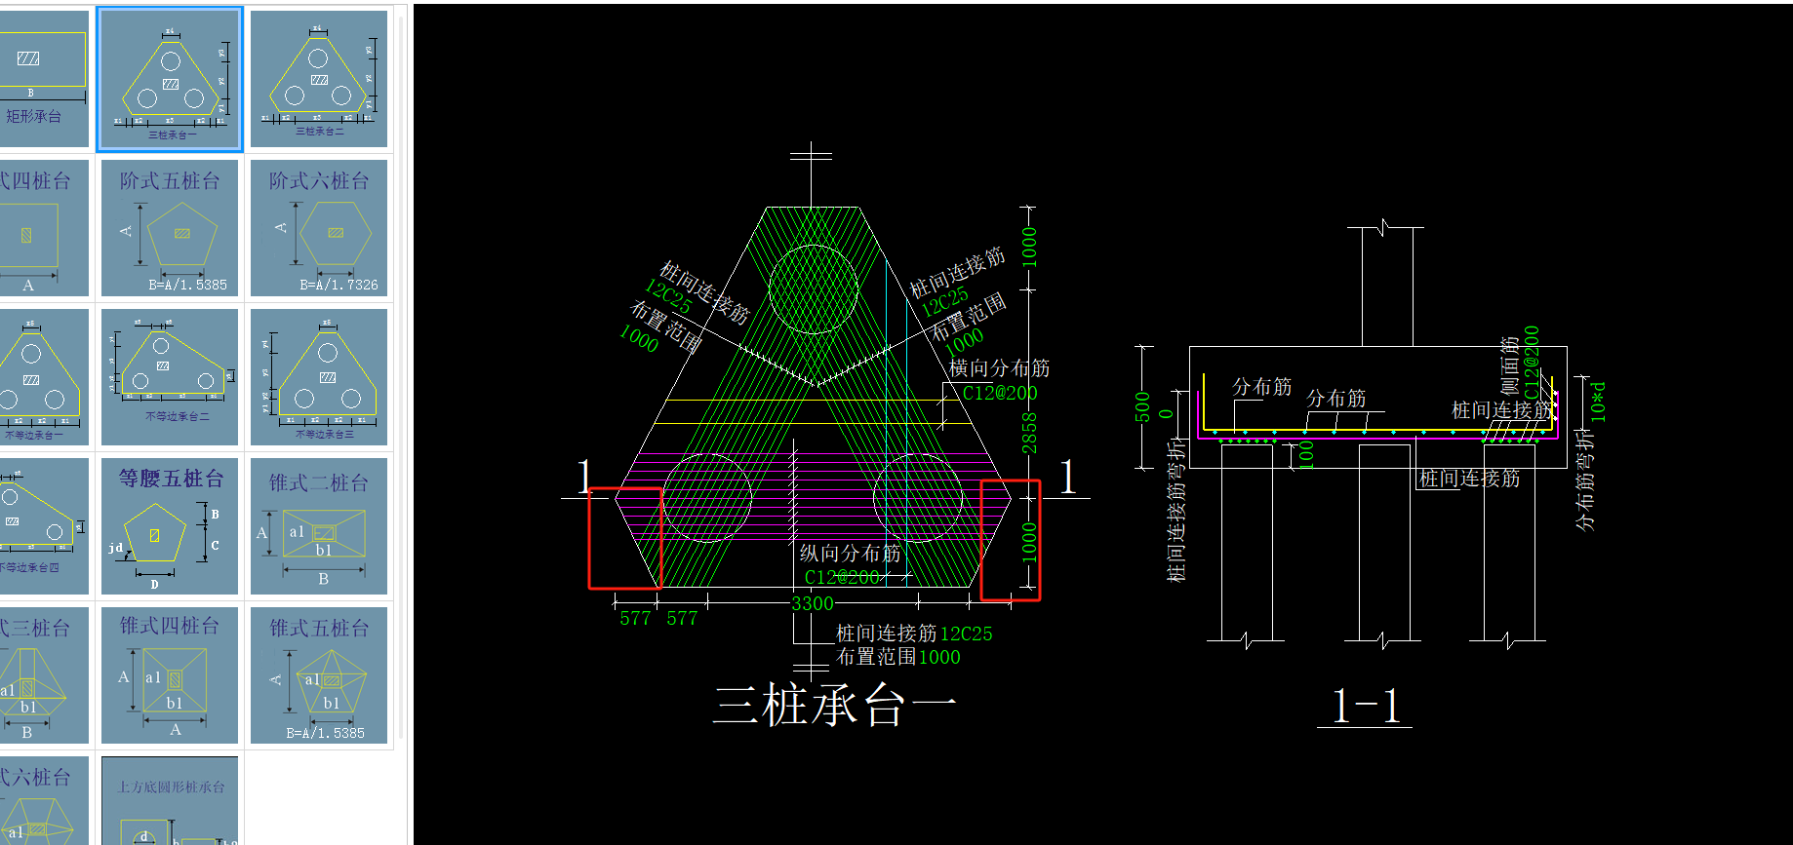The height and width of the screenshot is (845, 1793).
Task: Edit the 侧面筋 C12@200 value
Action: click(x=1531, y=362)
